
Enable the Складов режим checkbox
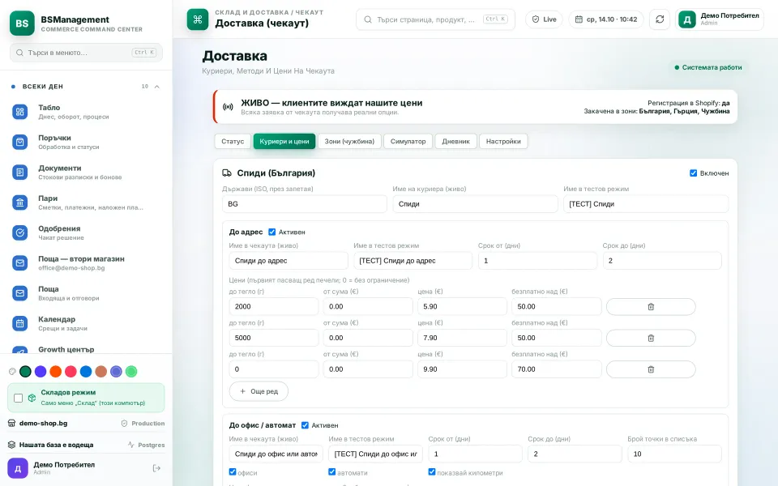[x=19, y=398]
